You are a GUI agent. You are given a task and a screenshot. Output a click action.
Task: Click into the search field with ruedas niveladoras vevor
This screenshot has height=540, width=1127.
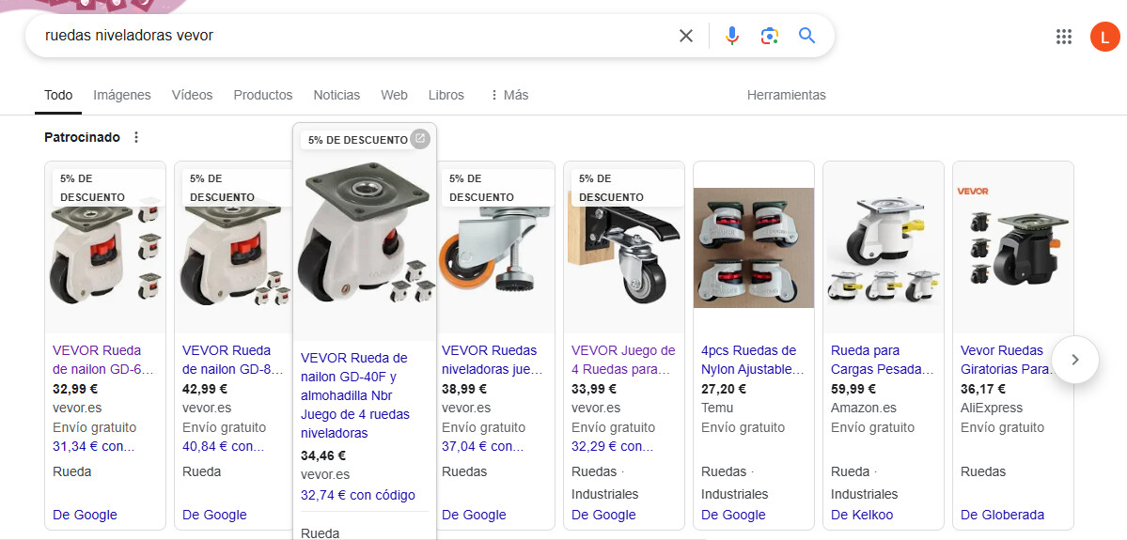pyautogui.click(x=352, y=36)
